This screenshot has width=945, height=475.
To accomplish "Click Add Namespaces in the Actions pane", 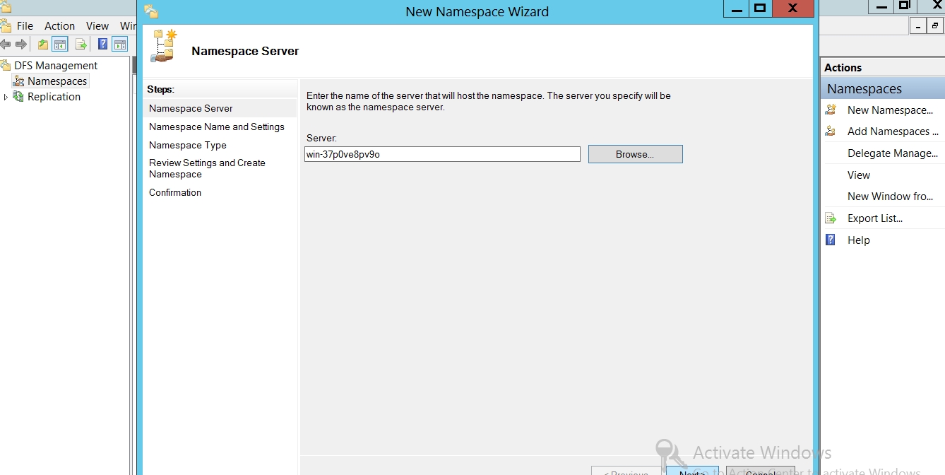I will (x=892, y=131).
